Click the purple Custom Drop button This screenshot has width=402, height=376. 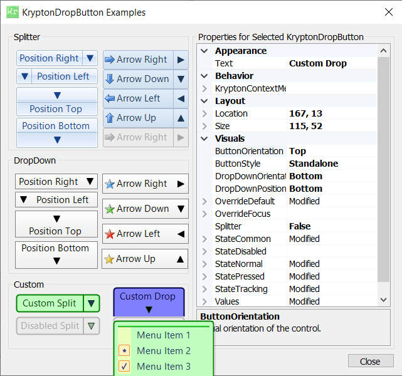149,302
